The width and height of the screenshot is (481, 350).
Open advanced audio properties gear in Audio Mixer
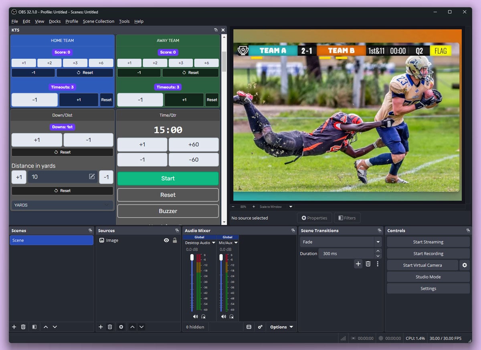[x=260, y=327]
